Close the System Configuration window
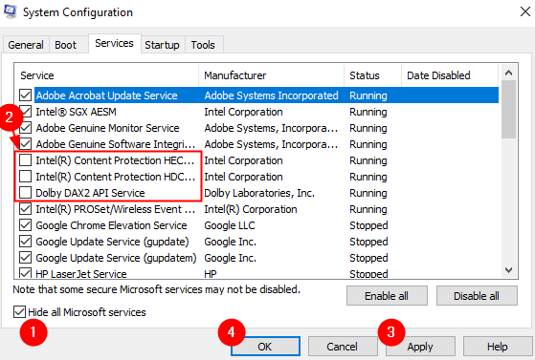The image size is (535, 360). 524,11
